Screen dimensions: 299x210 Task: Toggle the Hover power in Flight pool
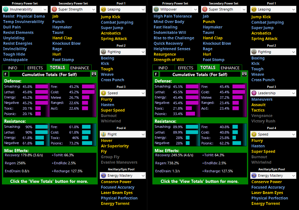[107, 141]
